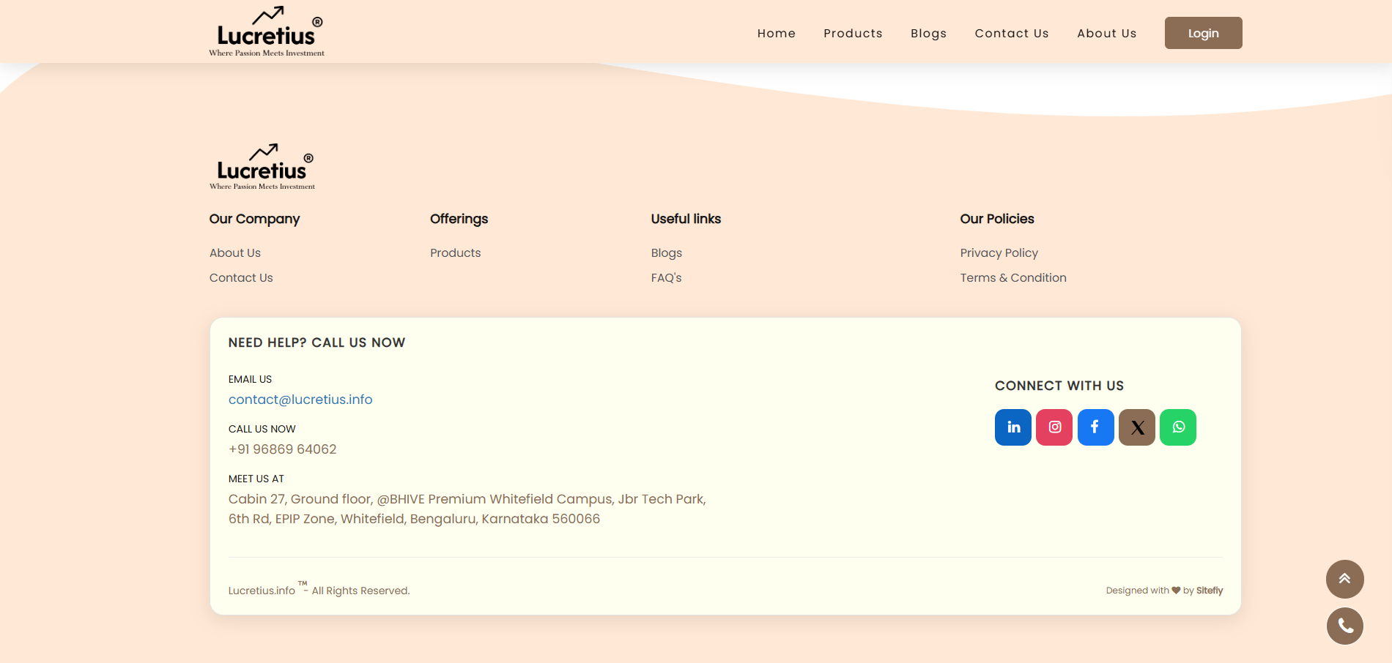Click the Sitefly designer credit link
The height and width of the screenshot is (663, 1392).
(x=1209, y=591)
